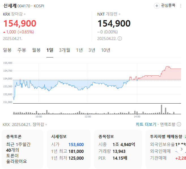Click the 거래량 value 13,943

(119, 151)
